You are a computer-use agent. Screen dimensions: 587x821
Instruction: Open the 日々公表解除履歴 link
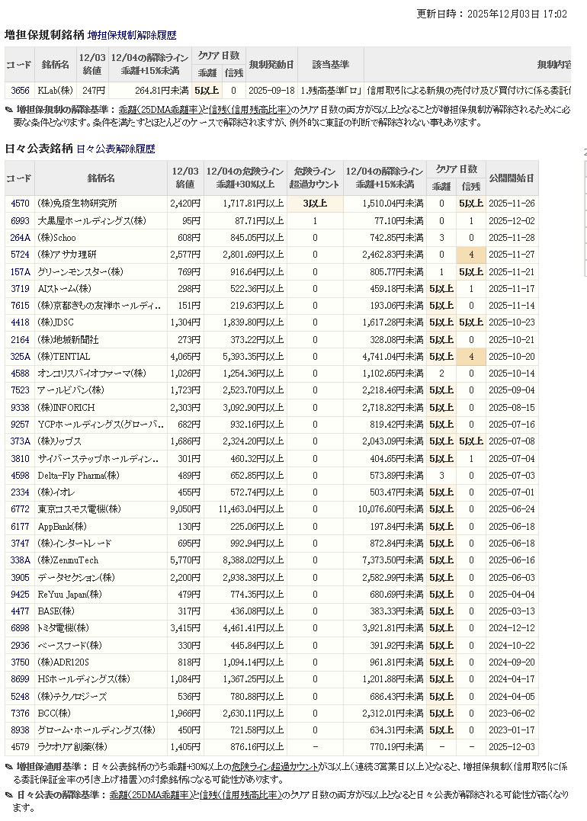coord(115,149)
